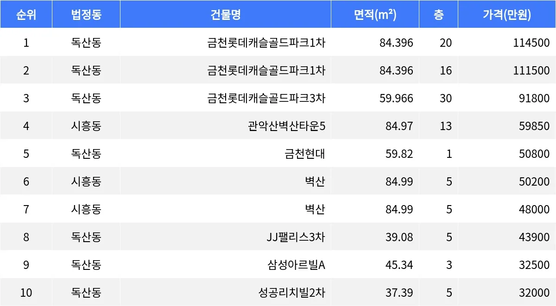The image size is (556, 306).
Task: Click the 성공리치빌2차 building name
Action: [292, 293]
